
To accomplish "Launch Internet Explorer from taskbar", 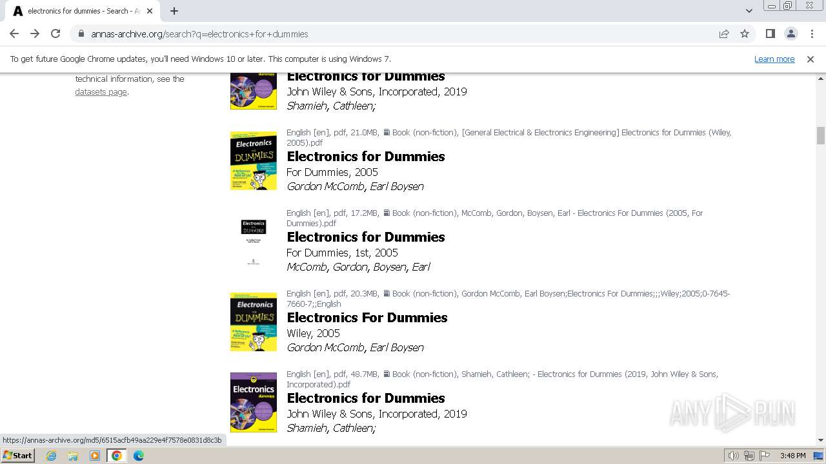I will pos(51,456).
